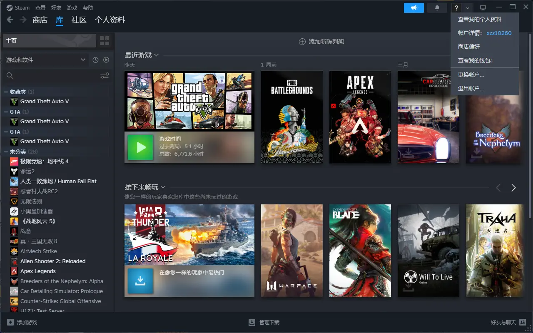Switch to the 库 tab
Image resolution: width=533 pixels, height=333 pixels.
60,20
